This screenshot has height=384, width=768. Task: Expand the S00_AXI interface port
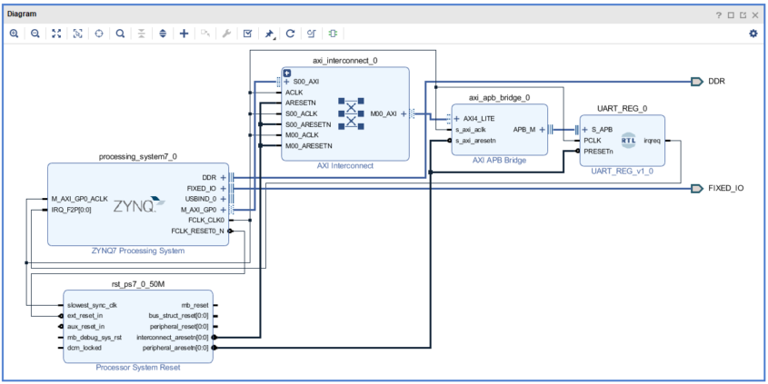(287, 82)
